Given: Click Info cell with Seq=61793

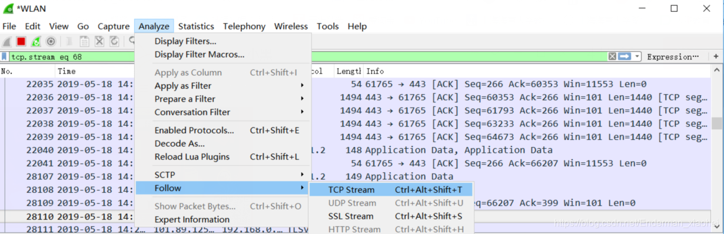Looking at the screenshot, I should click(536, 111).
